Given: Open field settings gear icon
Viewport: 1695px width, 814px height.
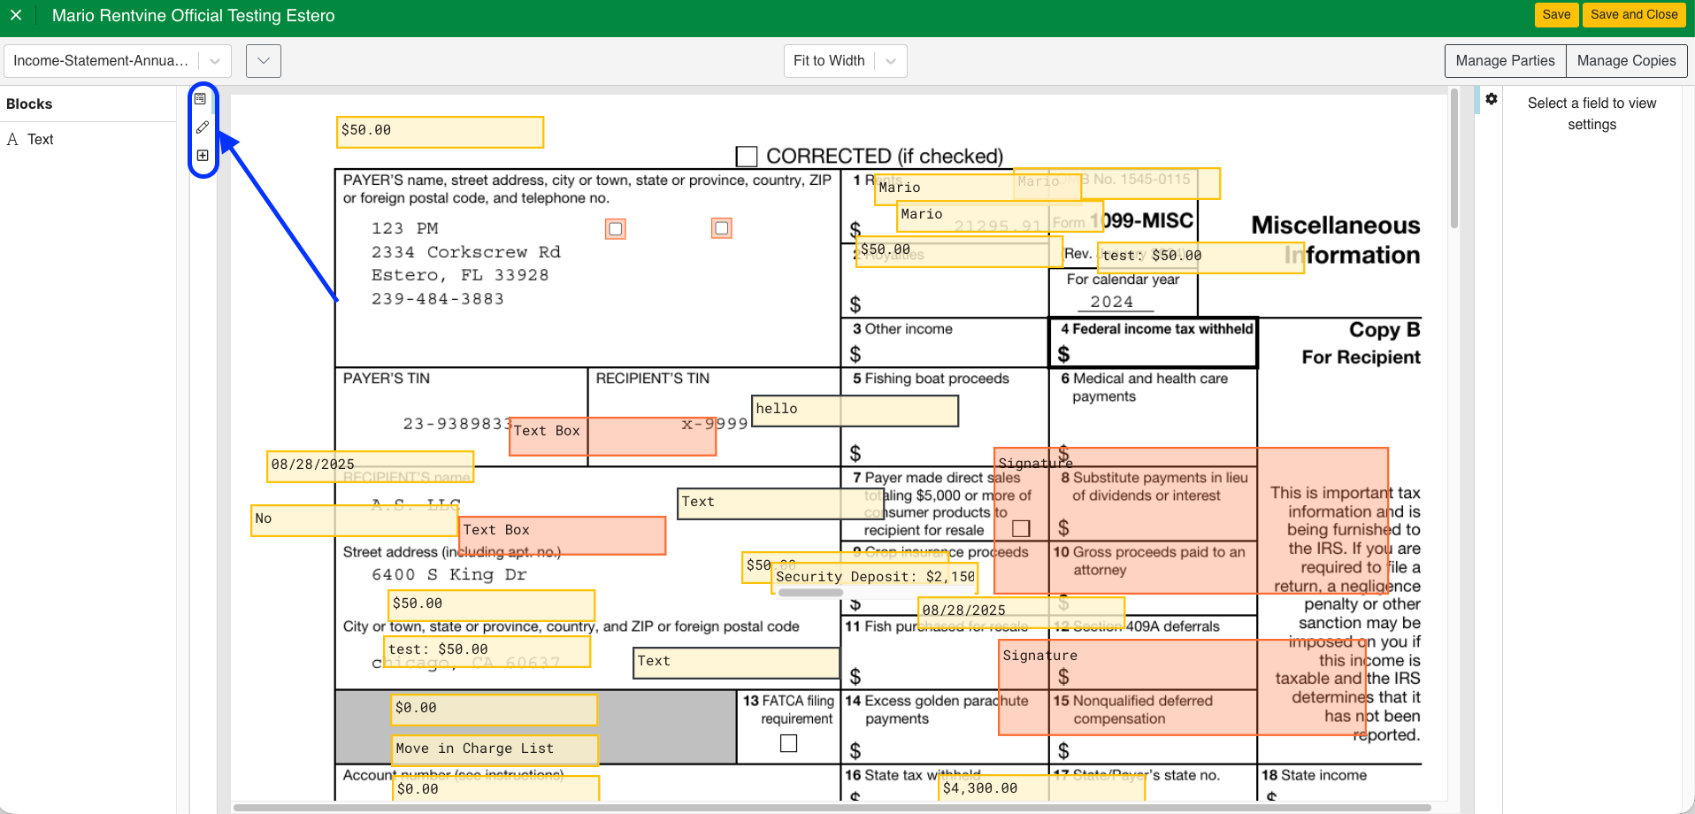Looking at the screenshot, I should 1492,99.
